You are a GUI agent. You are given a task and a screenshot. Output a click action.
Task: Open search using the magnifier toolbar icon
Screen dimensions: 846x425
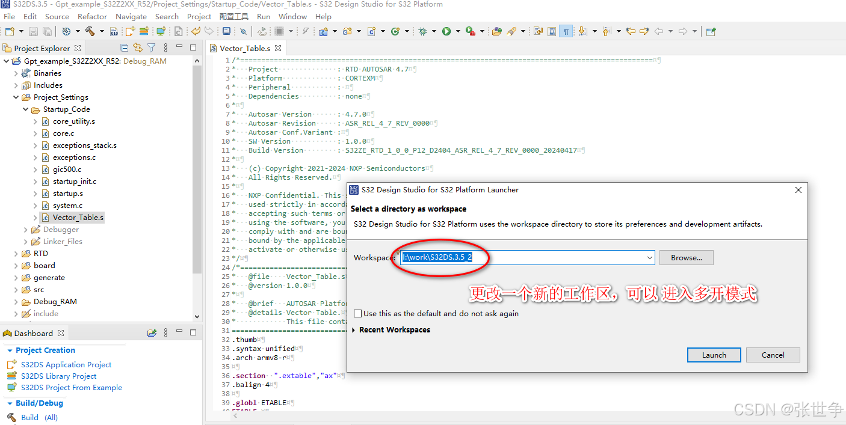[x=243, y=31]
